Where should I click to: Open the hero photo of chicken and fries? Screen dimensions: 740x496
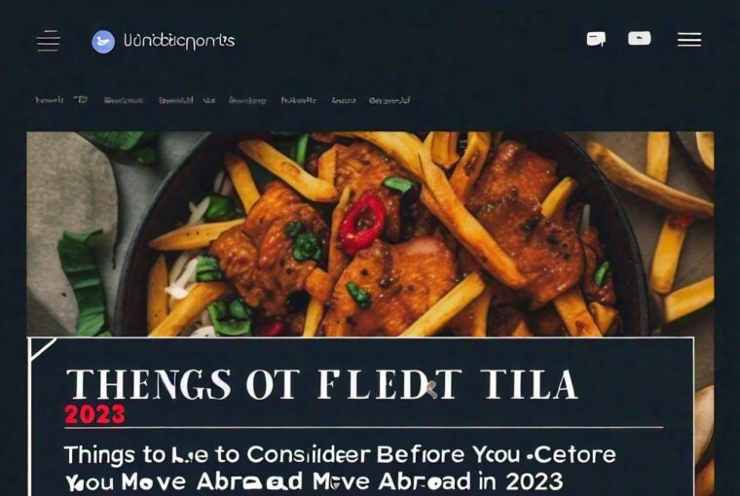pos(370,234)
